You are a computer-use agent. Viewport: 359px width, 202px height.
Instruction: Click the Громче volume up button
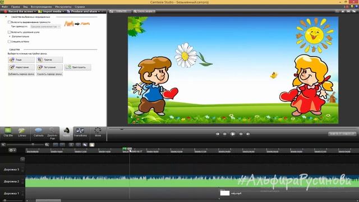49,60
